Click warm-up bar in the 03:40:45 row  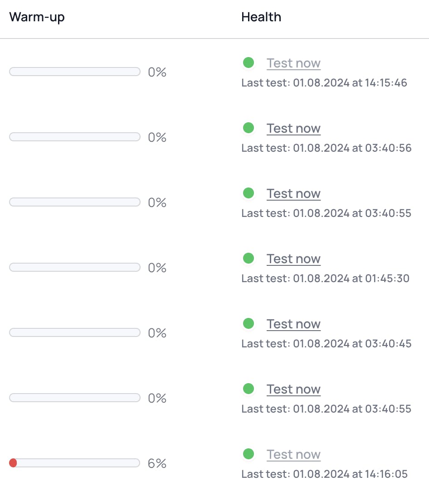[x=75, y=332]
